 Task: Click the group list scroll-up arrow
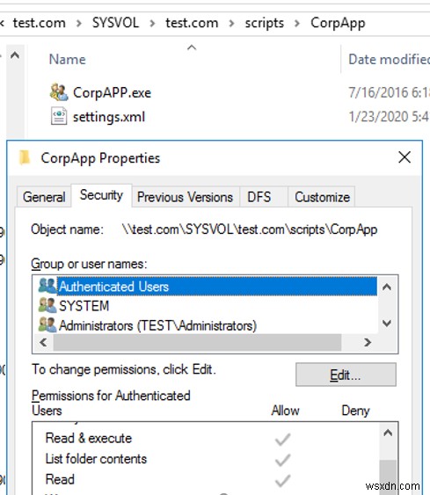pos(387,287)
